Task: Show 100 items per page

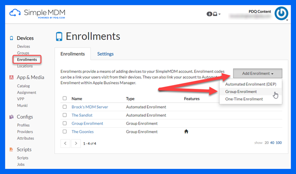Action: tap(278, 143)
